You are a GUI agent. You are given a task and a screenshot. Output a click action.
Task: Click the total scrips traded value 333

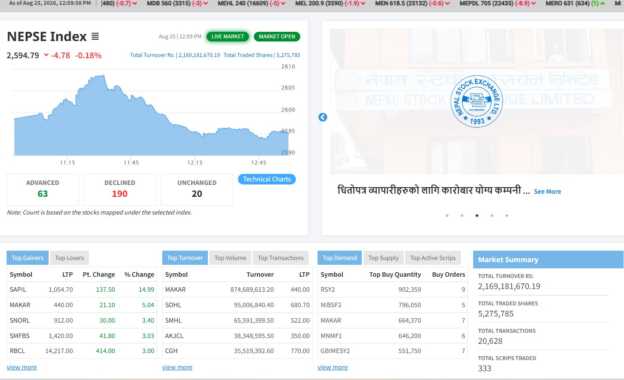tap(485, 369)
